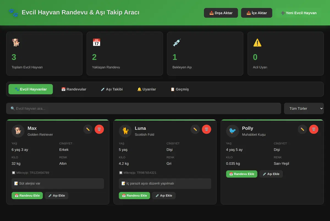Click Randevu Ekle on Max's card
Image resolution: width=330 pixels, height=221 pixels.
point(27,195)
